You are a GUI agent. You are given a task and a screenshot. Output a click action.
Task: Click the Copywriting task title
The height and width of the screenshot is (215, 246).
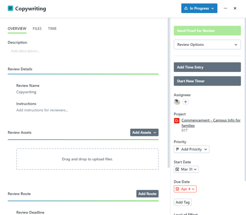[31, 9]
